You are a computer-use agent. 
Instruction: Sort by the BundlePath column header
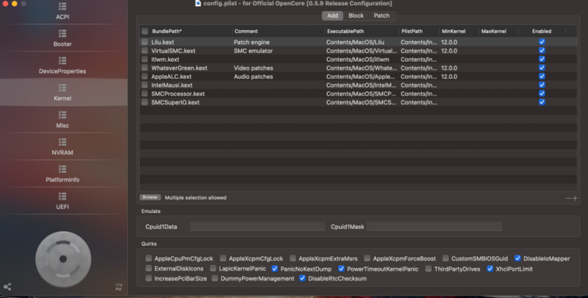tap(167, 31)
